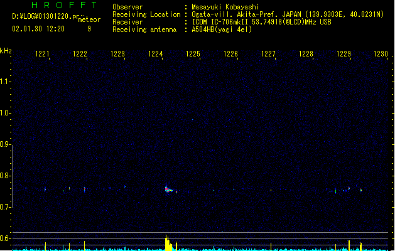The width and height of the screenshot is (395, 251).
Task: Click the Observer label
Action: (x=127, y=7)
